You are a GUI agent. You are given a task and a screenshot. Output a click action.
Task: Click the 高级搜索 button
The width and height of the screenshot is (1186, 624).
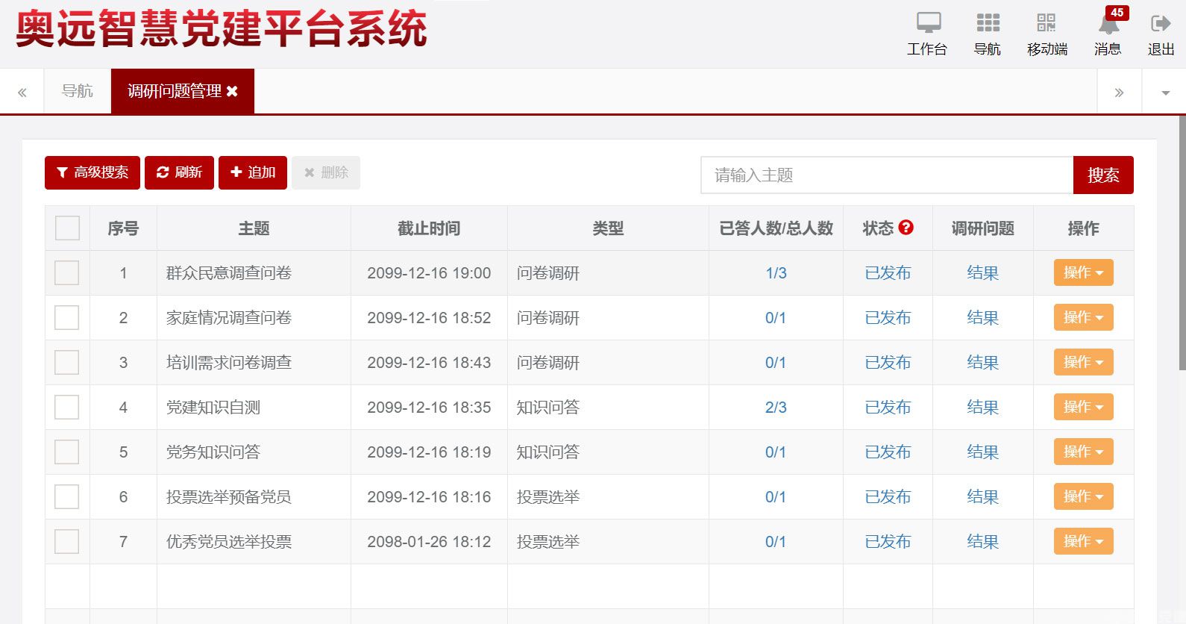coord(92,172)
